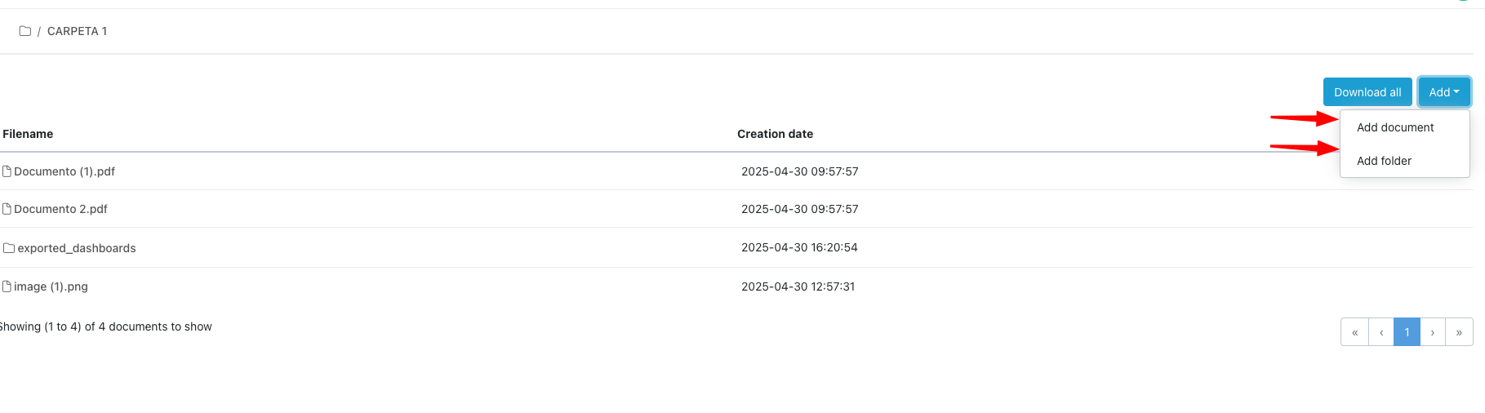1485x413 pixels.
Task: Open the exported_dashboards folder
Action: coord(77,248)
